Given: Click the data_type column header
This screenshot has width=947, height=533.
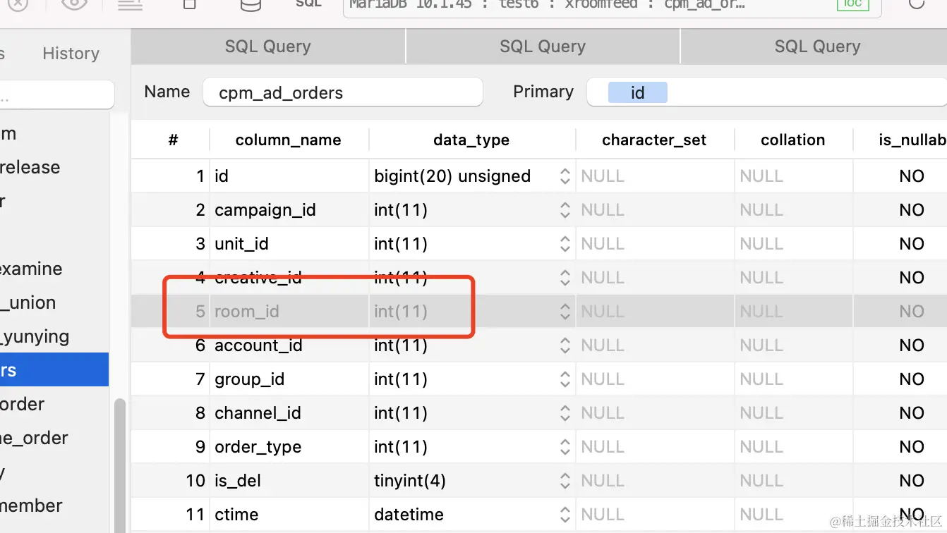Looking at the screenshot, I should pyautogui.click(x=471, y=140).
